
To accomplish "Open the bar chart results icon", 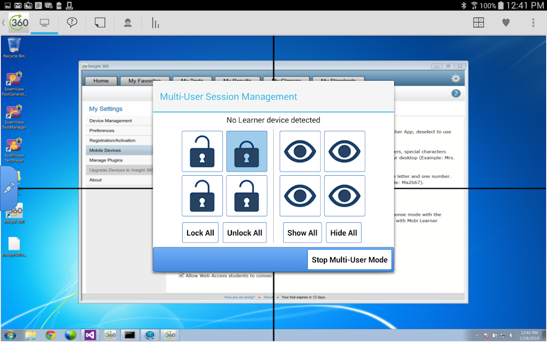I will point(155,23).
